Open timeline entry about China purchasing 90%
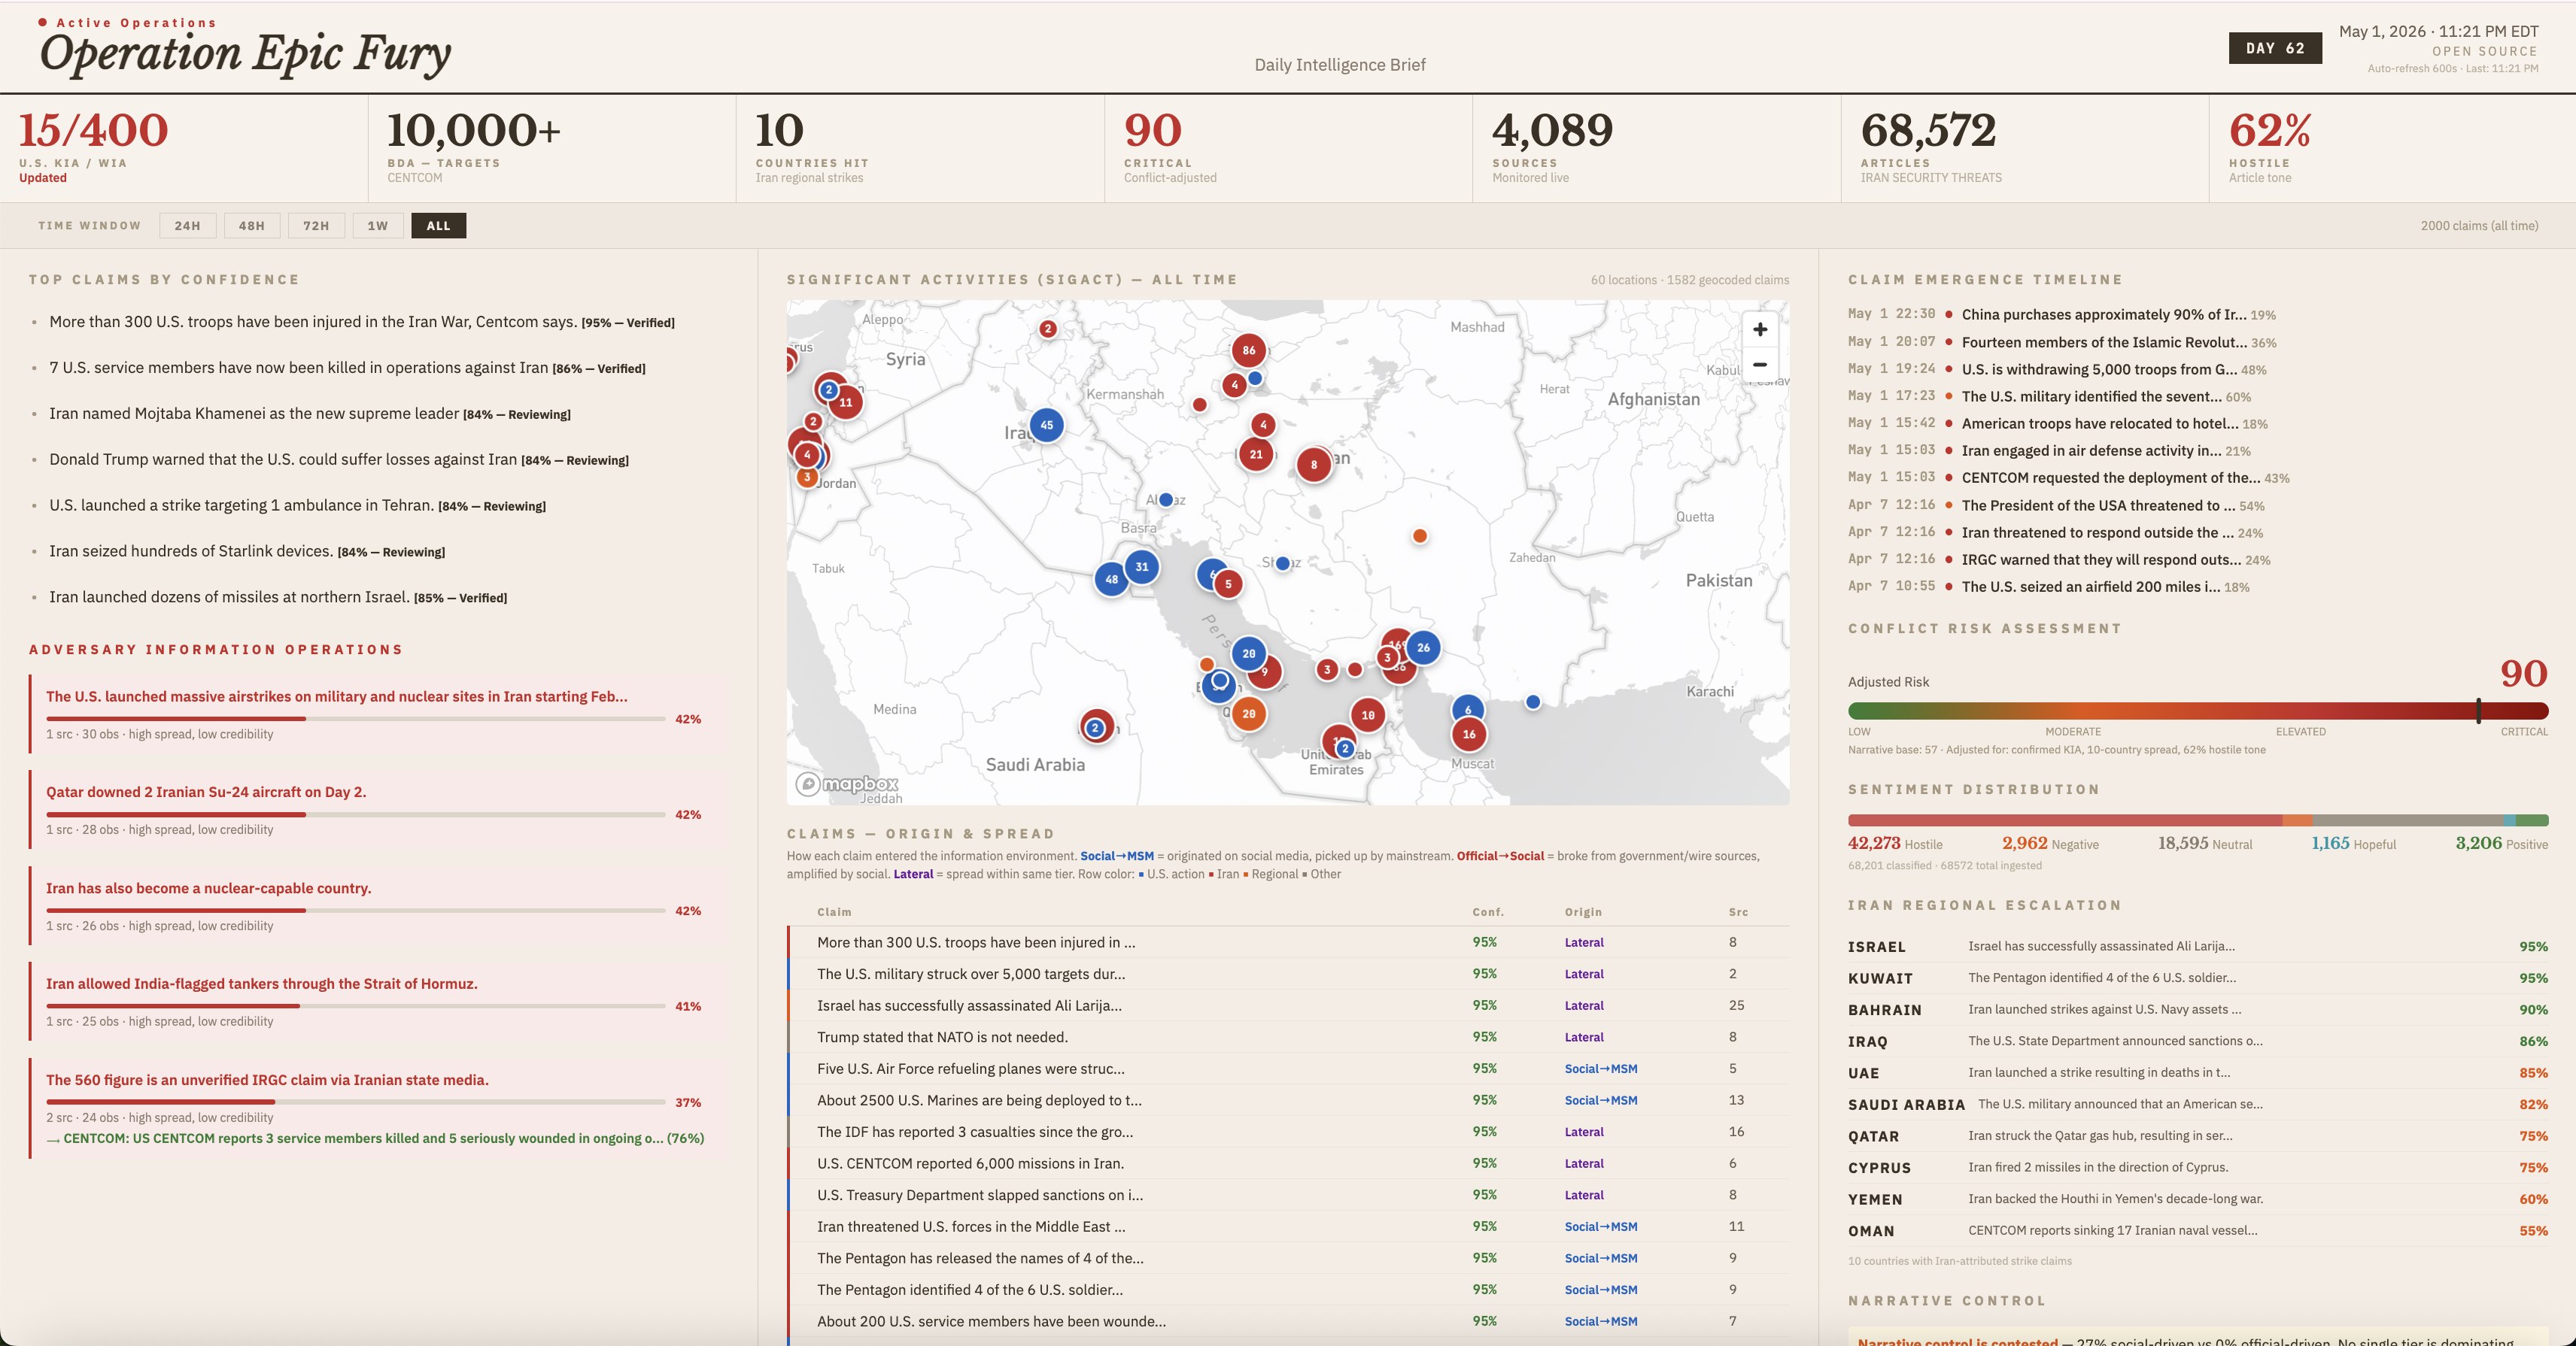2576x1346 pixels. pyautogui.click(x=2062, y=315)
